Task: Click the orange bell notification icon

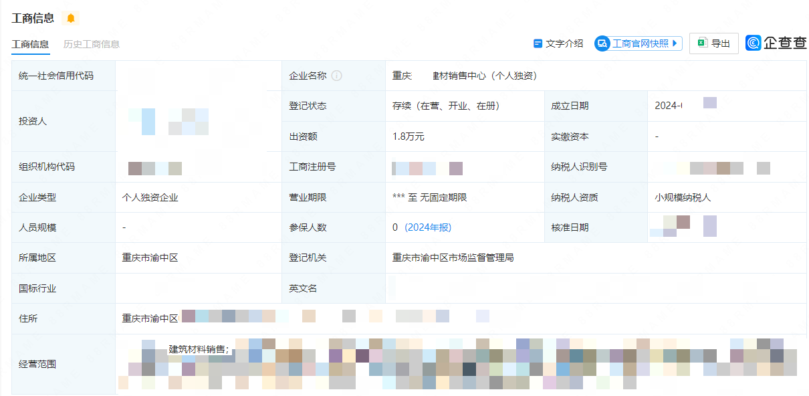Action: pos(71,18)
